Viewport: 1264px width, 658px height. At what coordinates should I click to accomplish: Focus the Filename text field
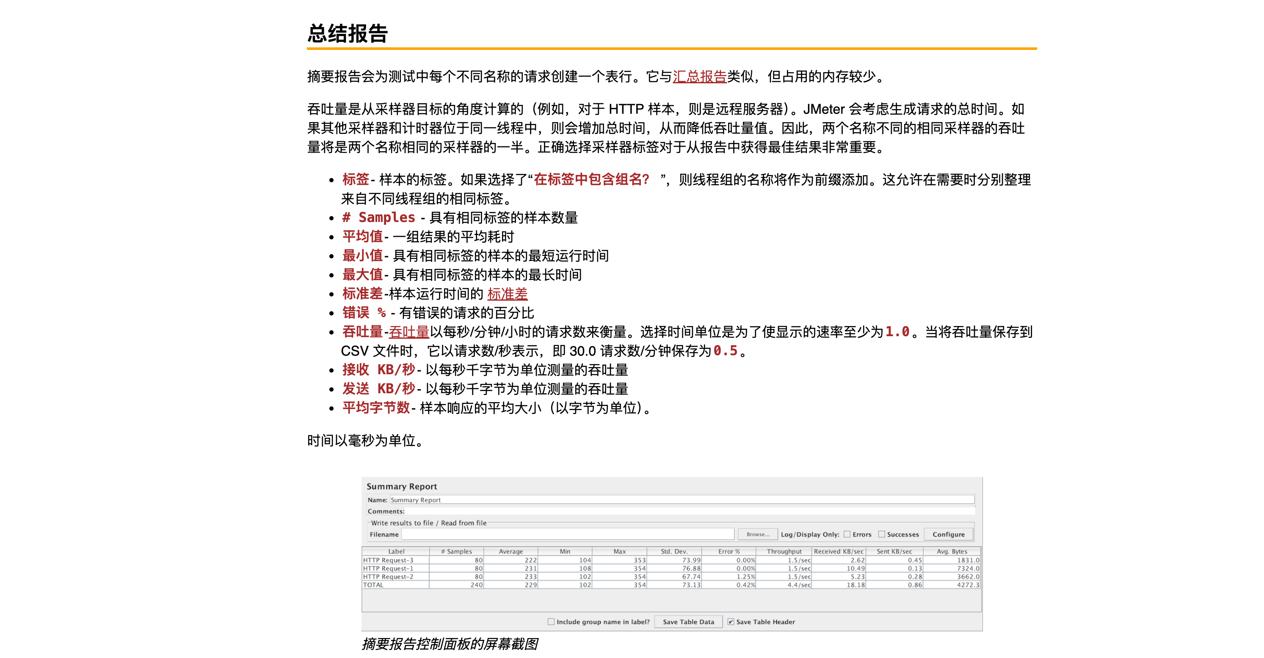[x=567, y=535]
